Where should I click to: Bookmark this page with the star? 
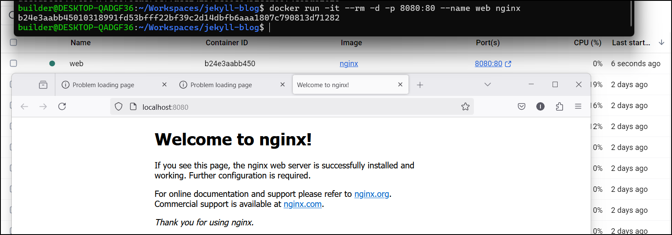(x=465, y=106)
